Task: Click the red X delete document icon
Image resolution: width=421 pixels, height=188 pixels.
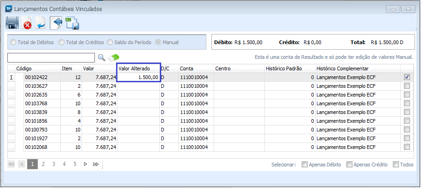Action: pos(27,23)
